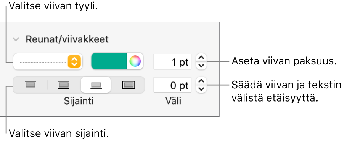Image resolution: width=347 pixels, height=141 pixels.
Task: Click the "Valitse viivan tyyli." callout text
Action: pyautogui.click(x=53, y=6)
